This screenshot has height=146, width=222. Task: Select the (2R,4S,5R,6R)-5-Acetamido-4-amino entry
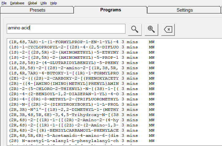pos(64,136)
